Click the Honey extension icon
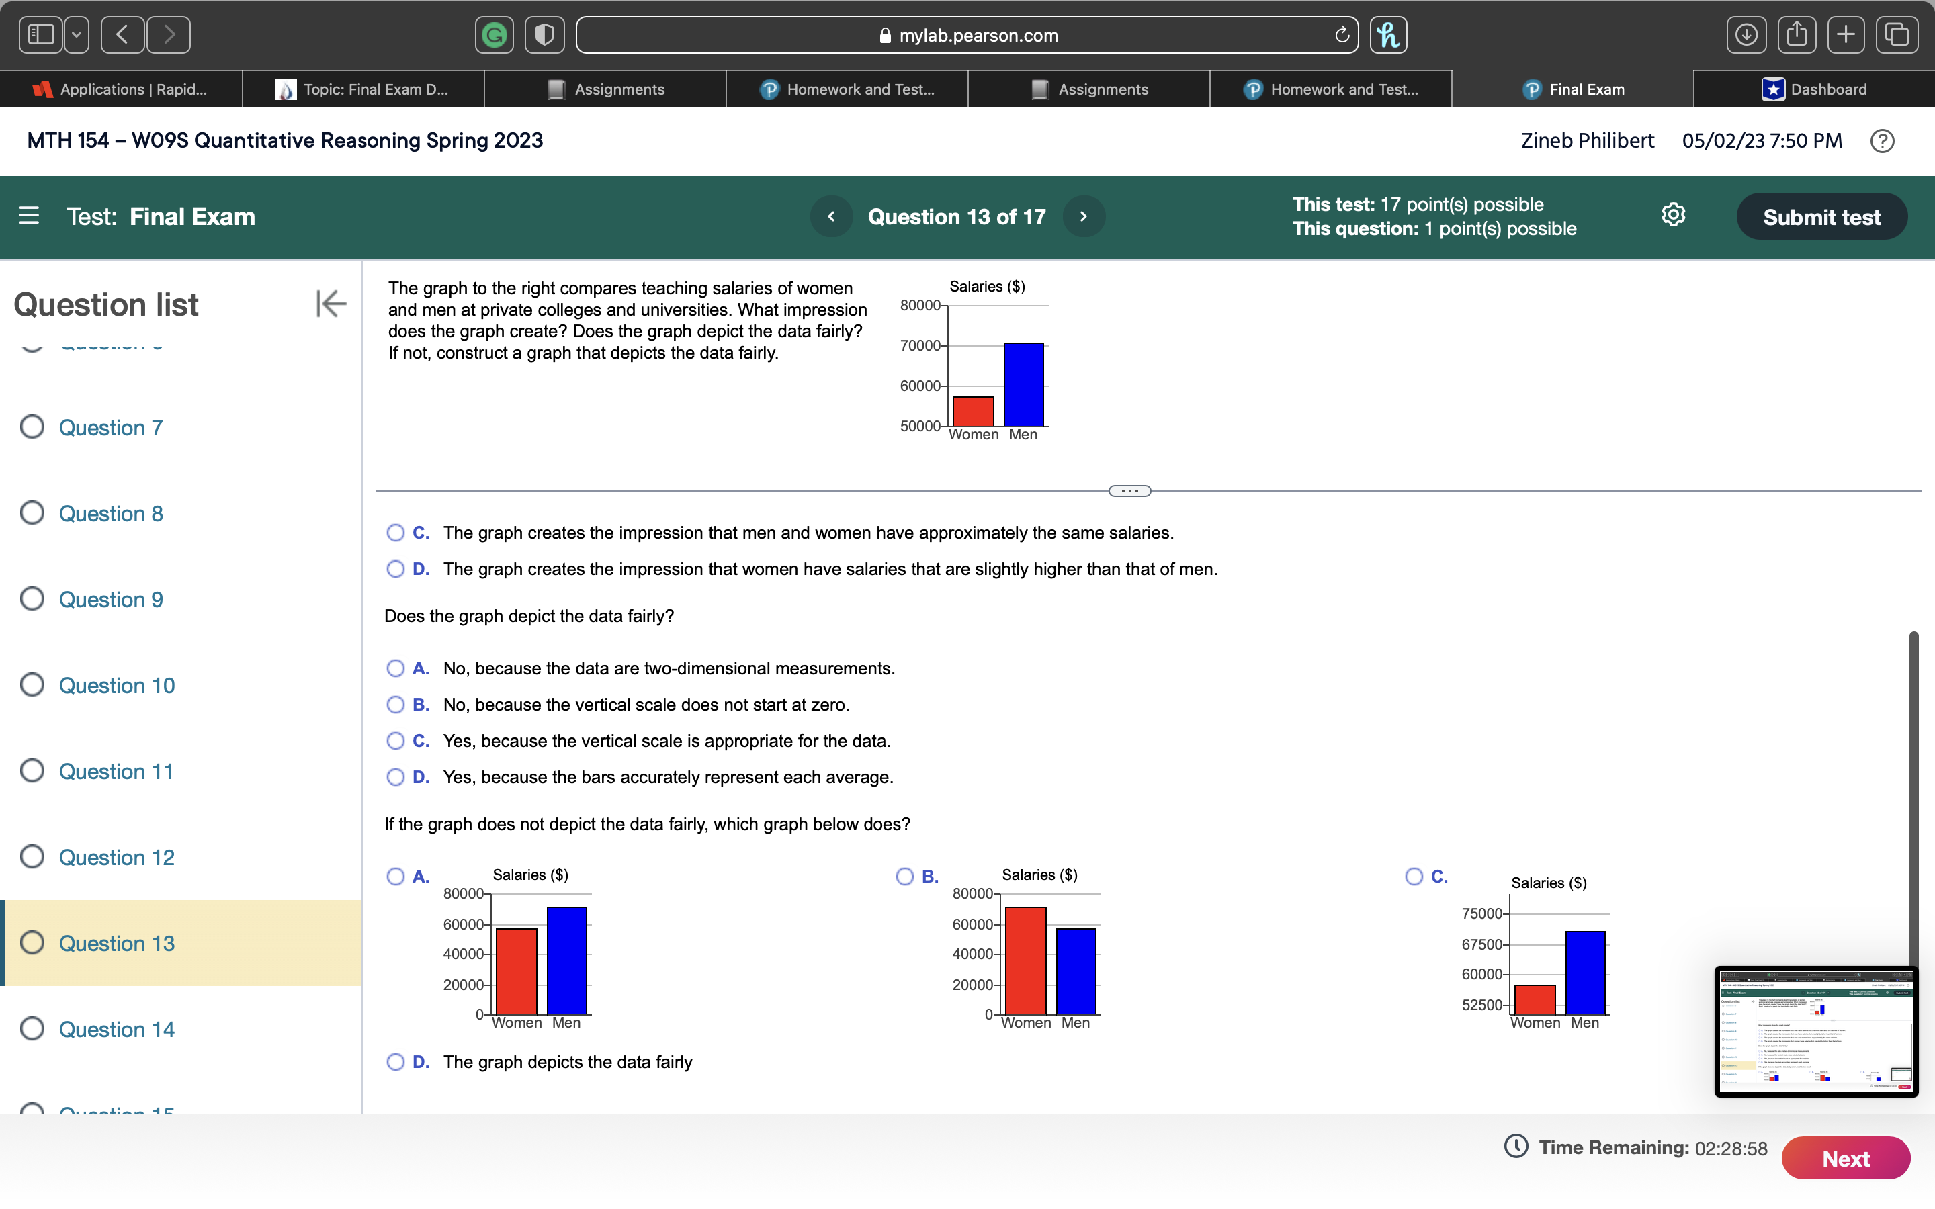1935x1209 pixels. coord(1388,34)
